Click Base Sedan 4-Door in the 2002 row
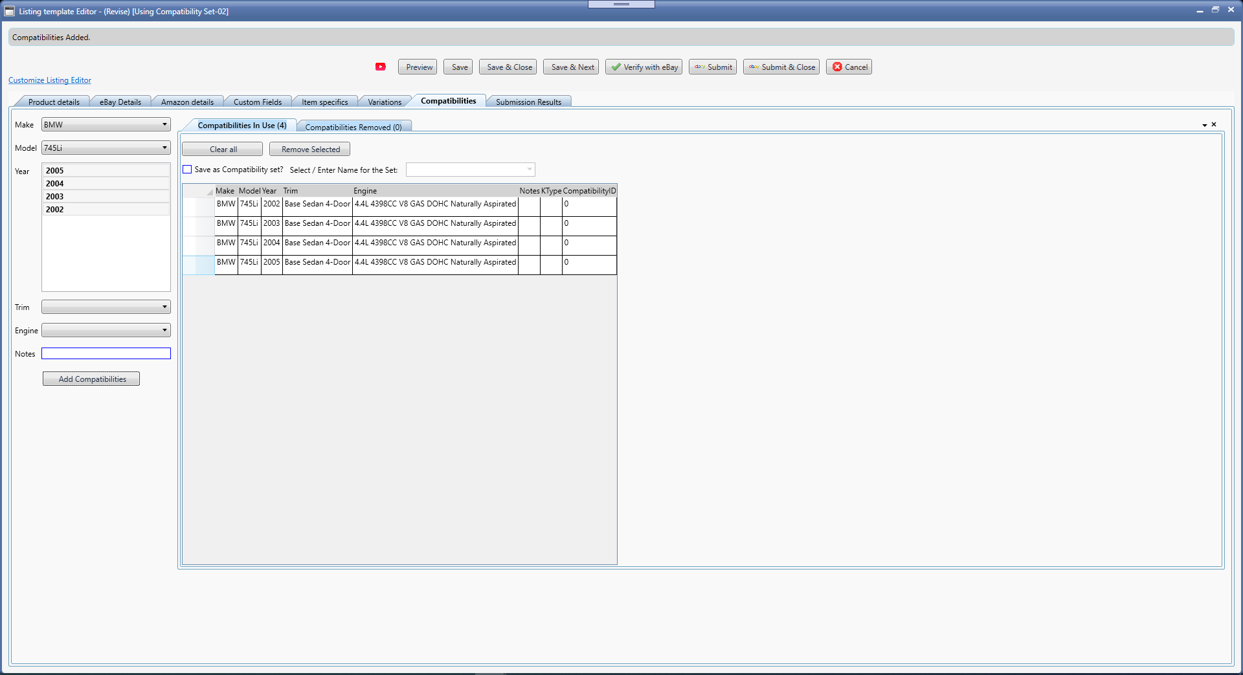This screenshot has height=675, width=1243. (x=317, y=207)
